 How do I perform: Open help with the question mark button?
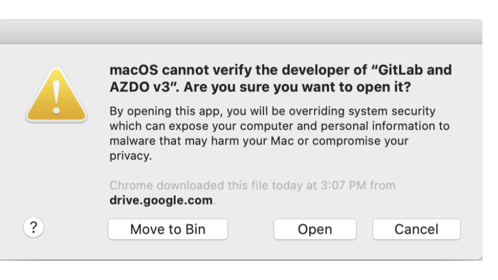(33, 227)
